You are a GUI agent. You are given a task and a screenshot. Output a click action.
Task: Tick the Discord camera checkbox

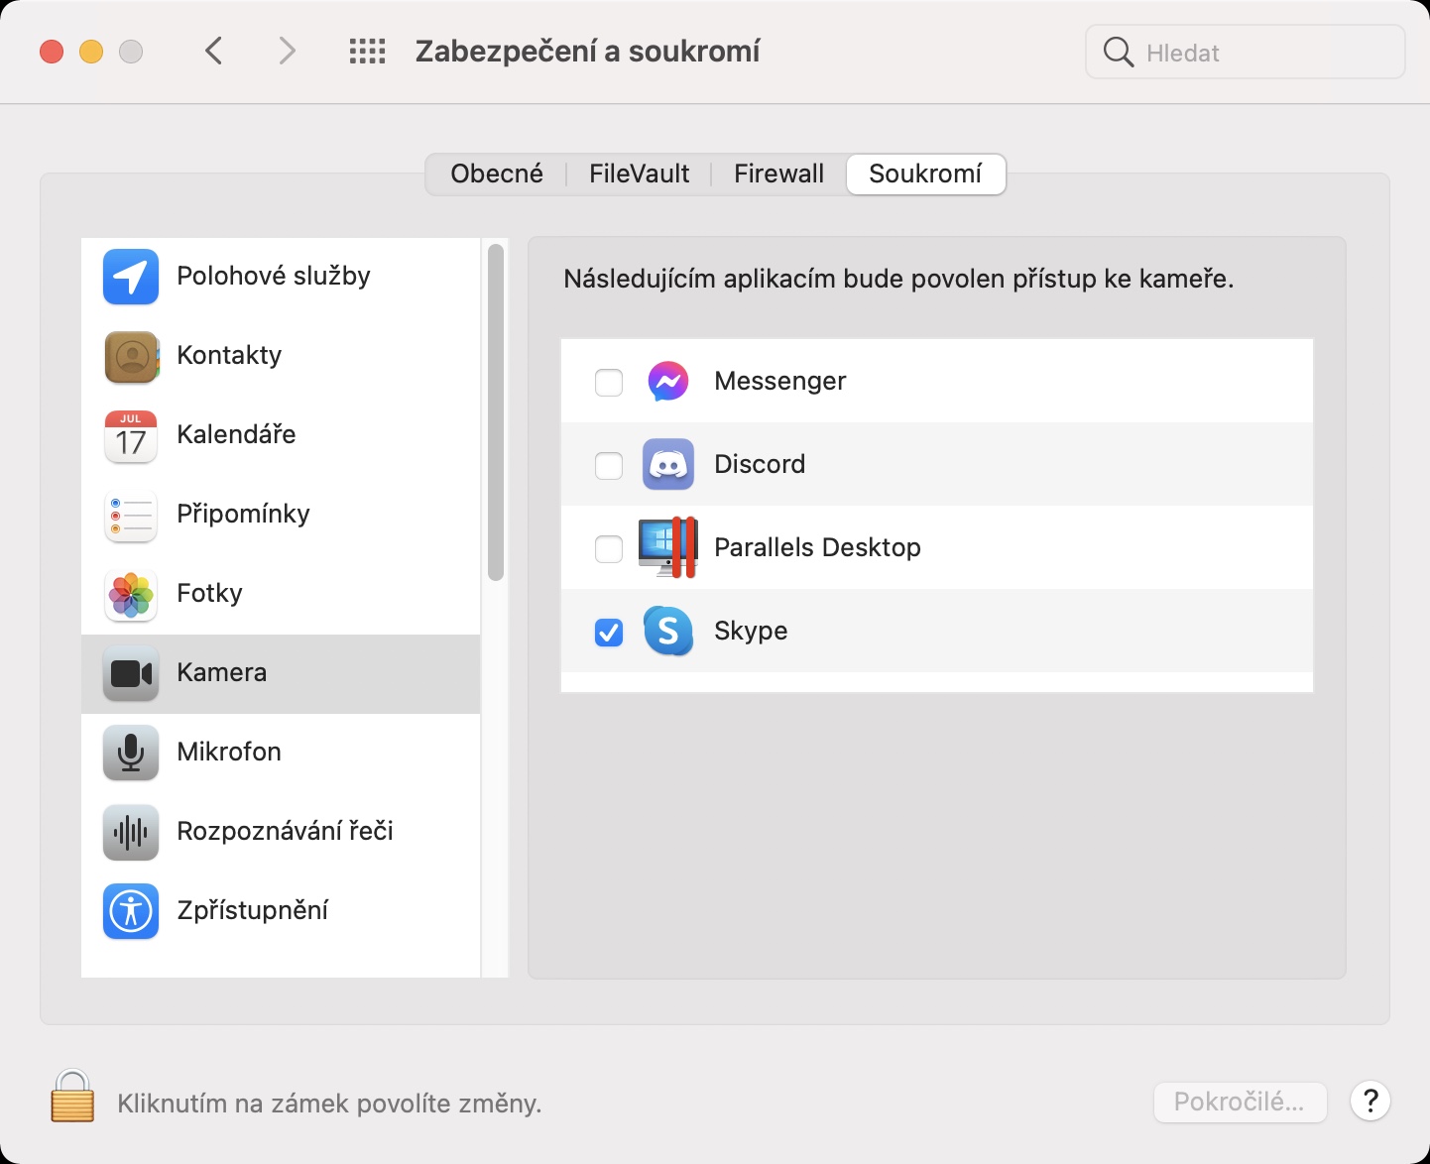(609, 465)
